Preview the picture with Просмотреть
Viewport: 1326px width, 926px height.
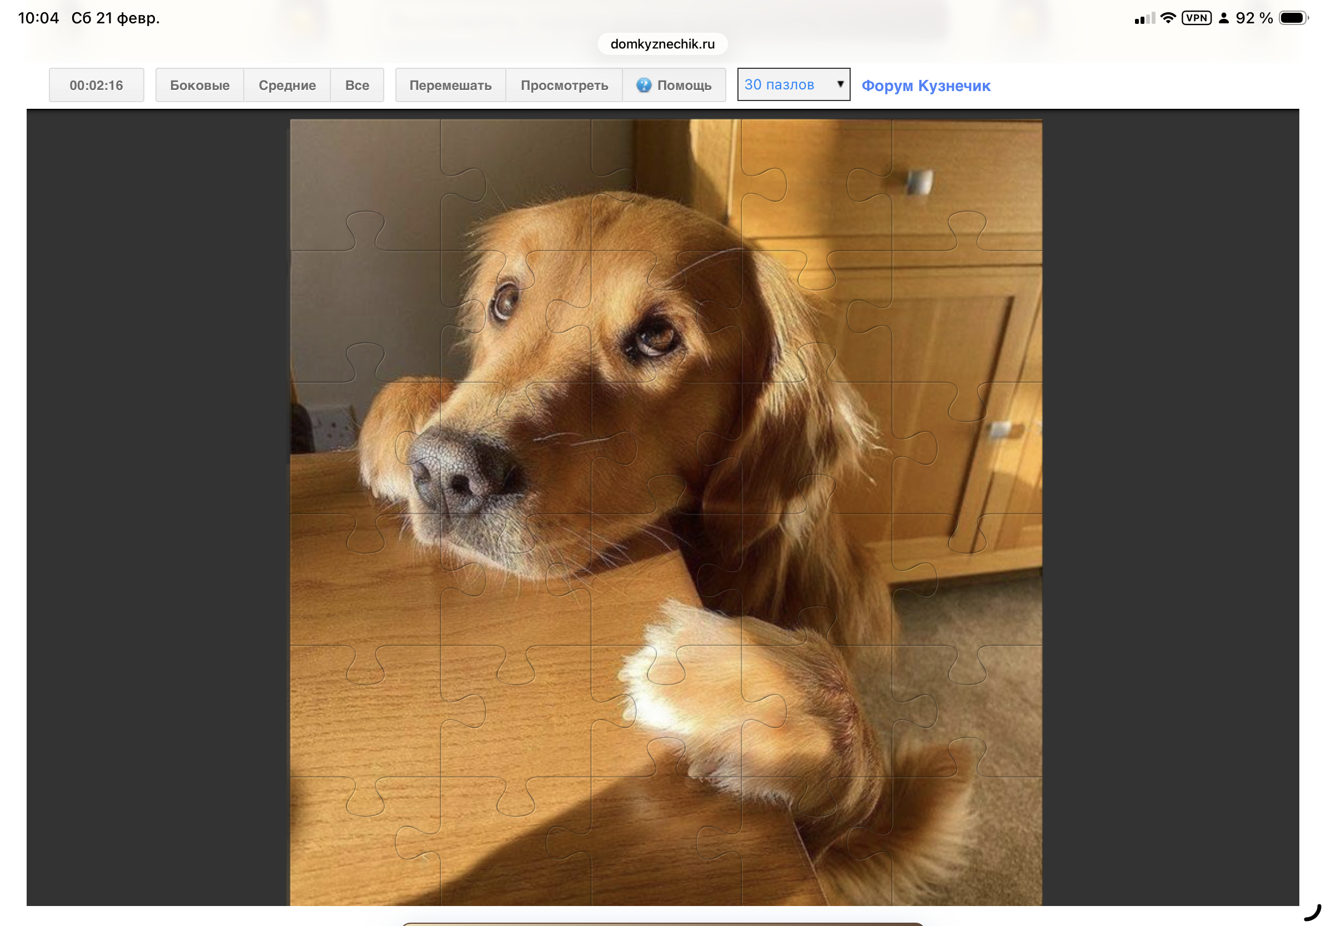tap(564, 85)
